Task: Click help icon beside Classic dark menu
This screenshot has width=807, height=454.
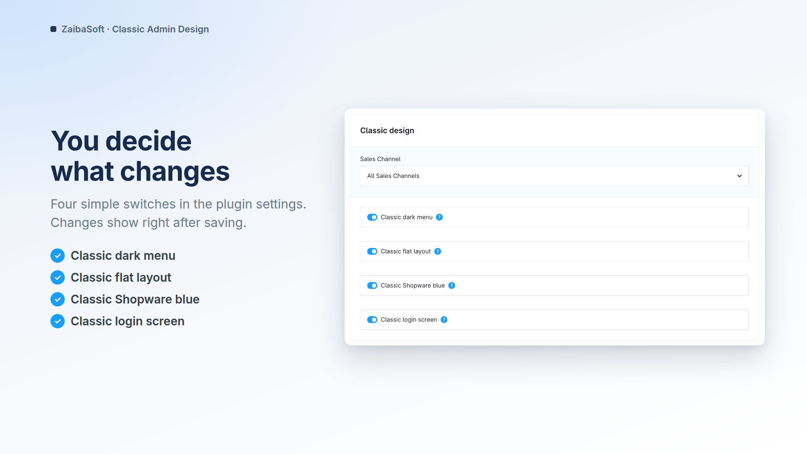Action: point(439,217)
